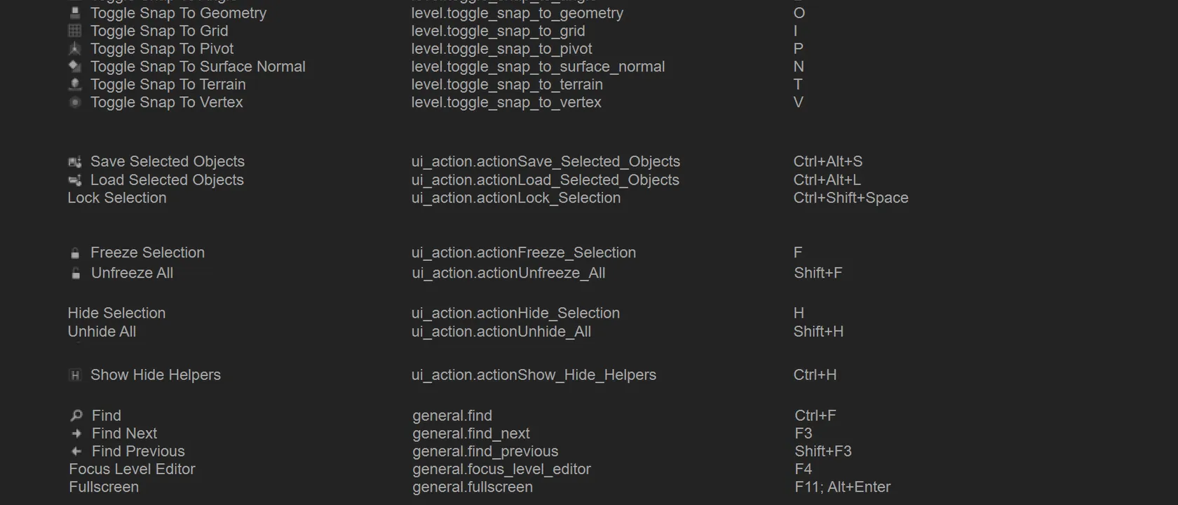Select the Lock Selection entry
The width and height of the screenshot is (1178, 505).
[x=117, y=198]
